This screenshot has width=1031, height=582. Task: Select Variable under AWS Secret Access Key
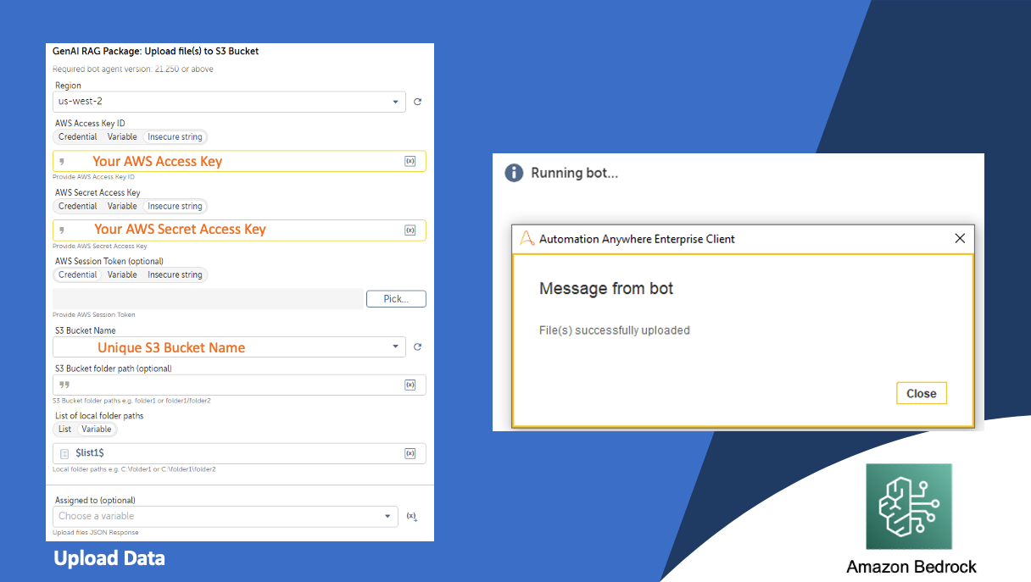pyautogui.click(x=122, y=207)
